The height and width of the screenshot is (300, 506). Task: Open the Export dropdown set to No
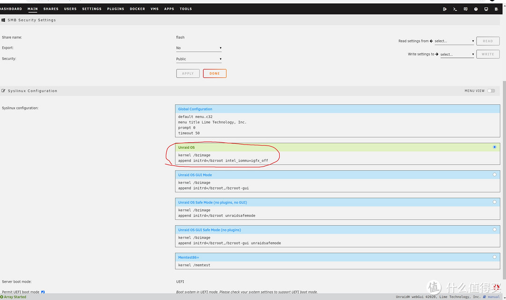[x=199, y=48]
